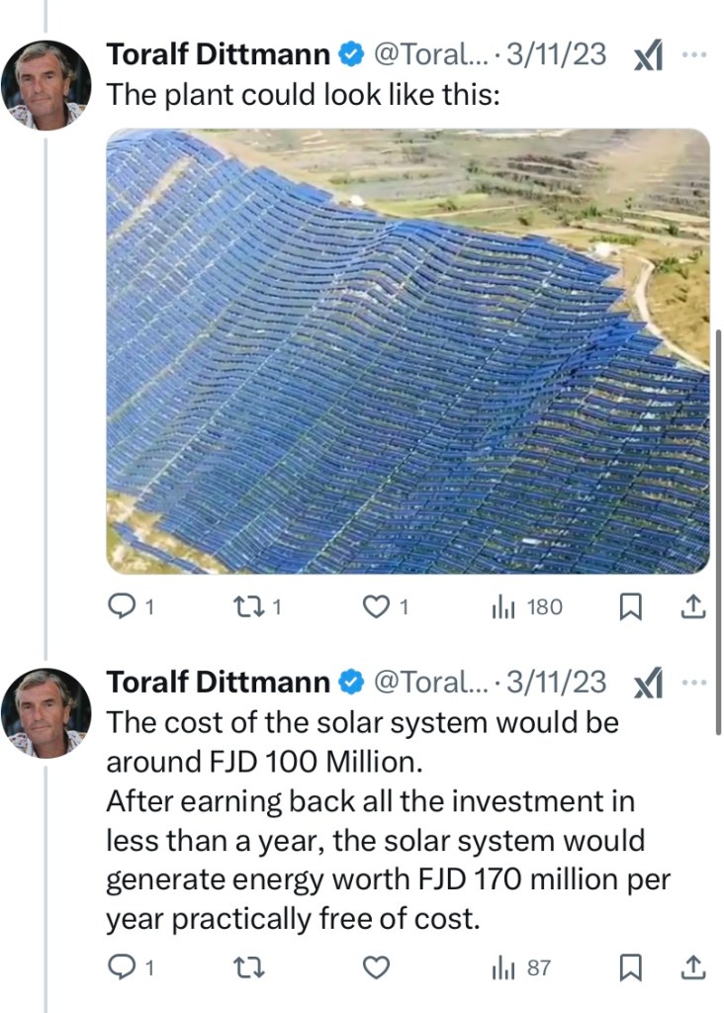Share the FJD 100 Million tweet
Screen dimensions: 724x1013
tap(694, 967)
